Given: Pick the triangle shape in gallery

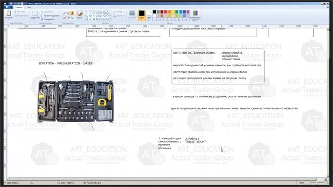Looking at the screenshot, I should pyautogui.click(x=108, y=12).
